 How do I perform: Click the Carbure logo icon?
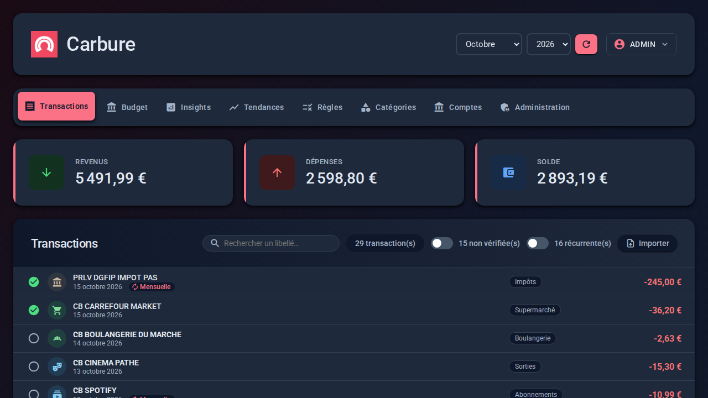click(x=44, y=44)
